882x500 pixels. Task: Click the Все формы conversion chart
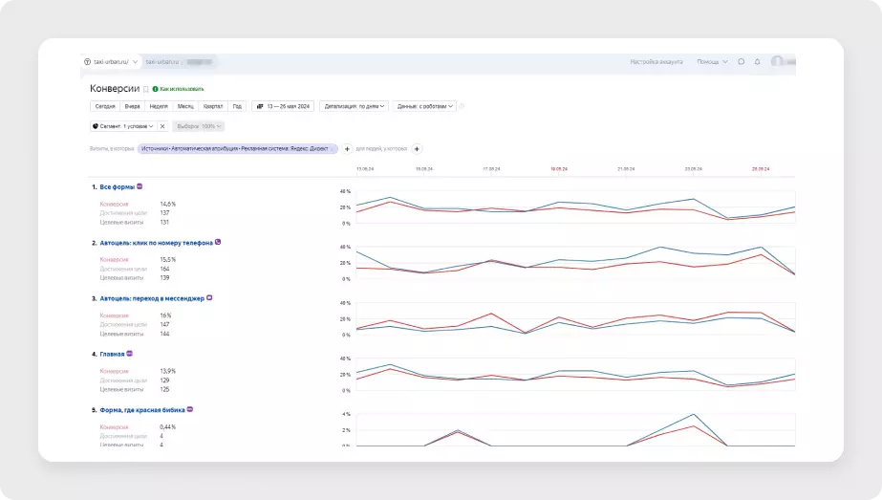tap(575, 207)
